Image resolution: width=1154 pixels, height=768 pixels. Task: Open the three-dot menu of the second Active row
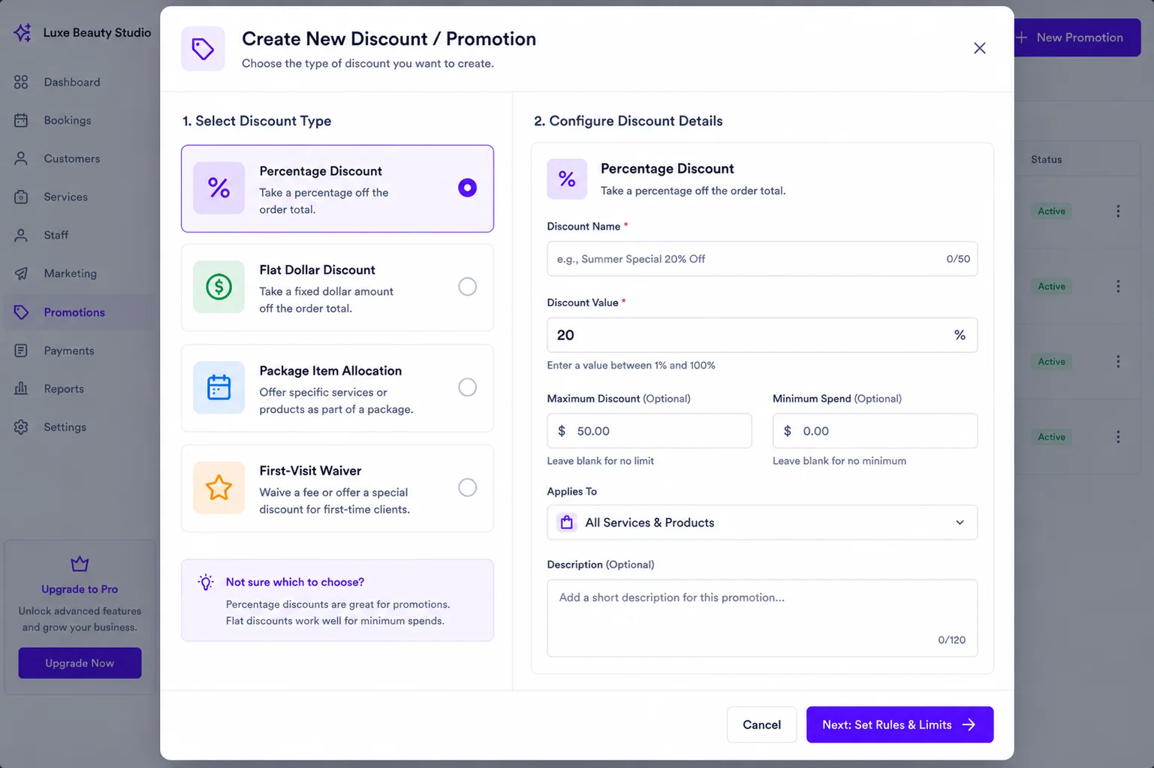[1118, 286]
